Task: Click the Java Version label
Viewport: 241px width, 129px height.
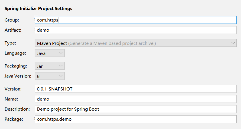Action: click(17, 76)
